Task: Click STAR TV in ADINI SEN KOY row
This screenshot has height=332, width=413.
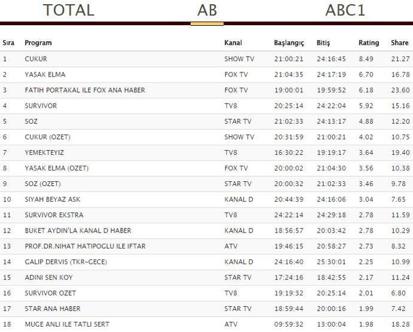Action: (238, 278)
